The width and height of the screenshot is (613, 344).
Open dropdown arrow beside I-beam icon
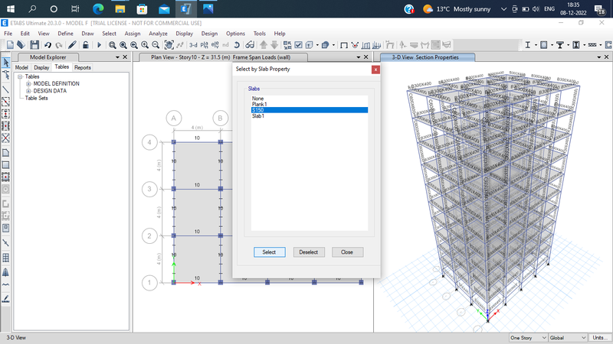pyautogui.click(x=536, y=45)
